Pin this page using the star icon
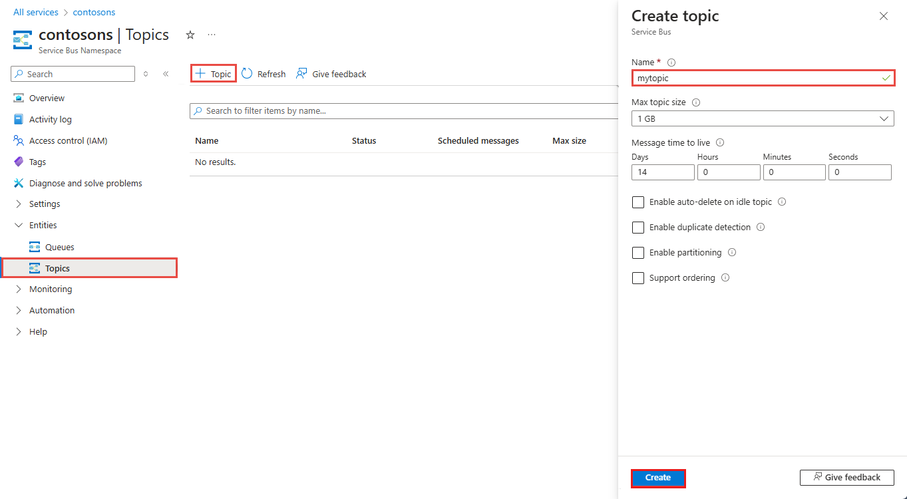Viewport: 907px width, 499px height. tap(190, 35)
